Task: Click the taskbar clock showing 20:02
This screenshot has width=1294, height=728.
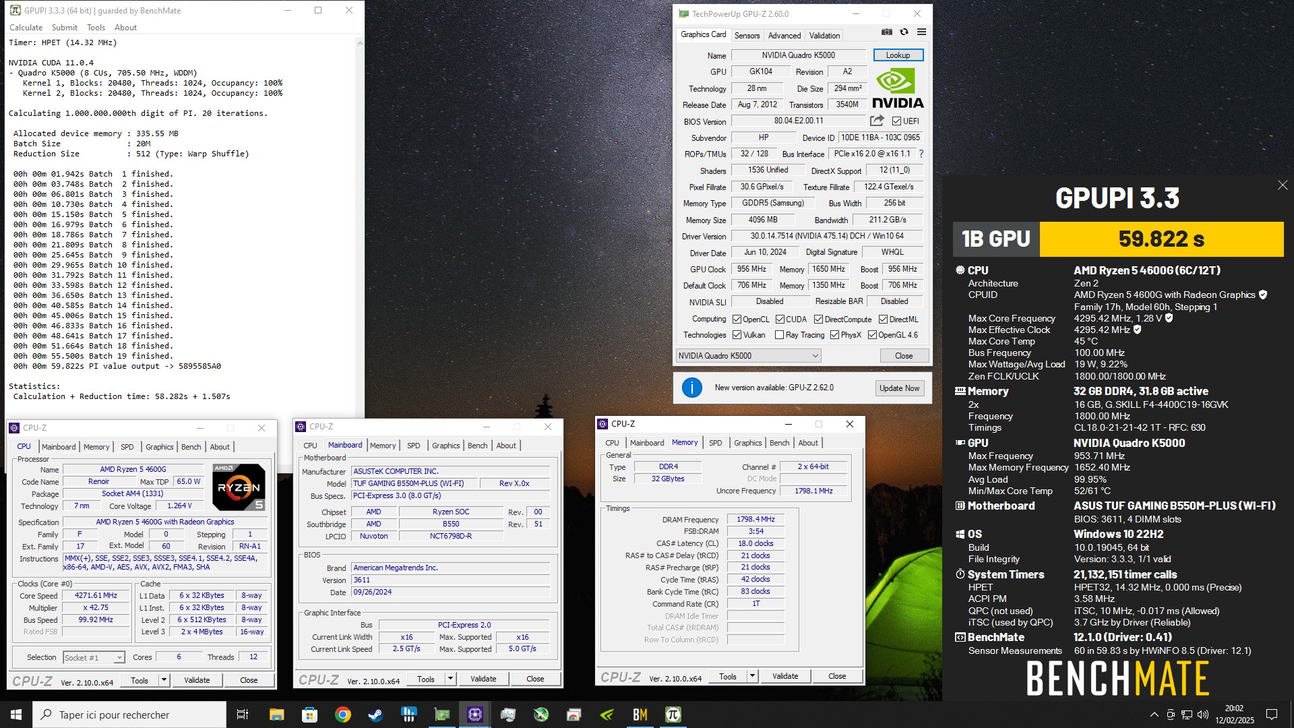Action: coord(1234,715)
